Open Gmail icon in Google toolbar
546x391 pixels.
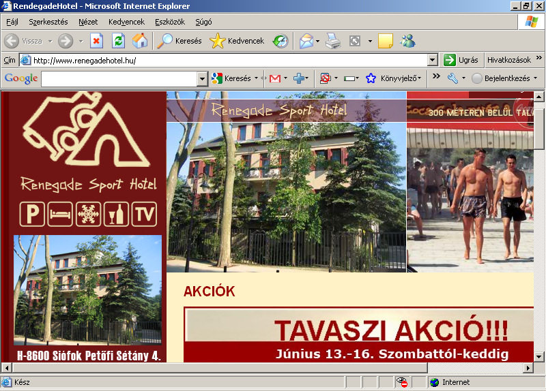tap(275, 78)
